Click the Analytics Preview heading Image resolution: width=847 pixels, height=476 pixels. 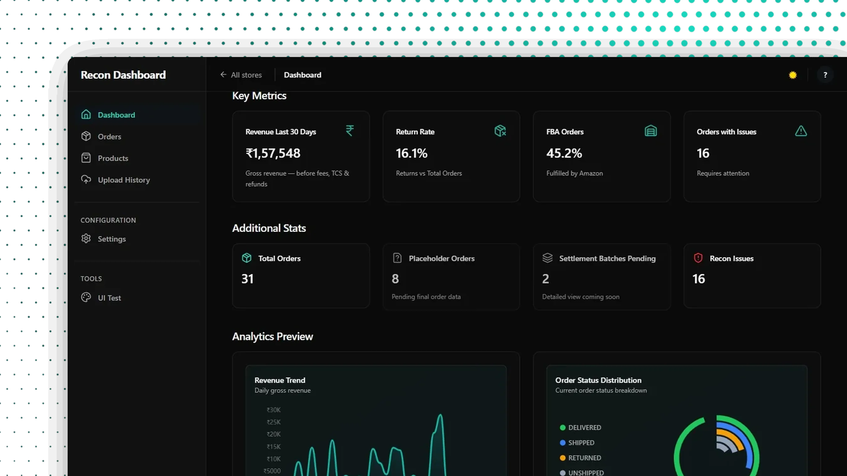point(273,337)
